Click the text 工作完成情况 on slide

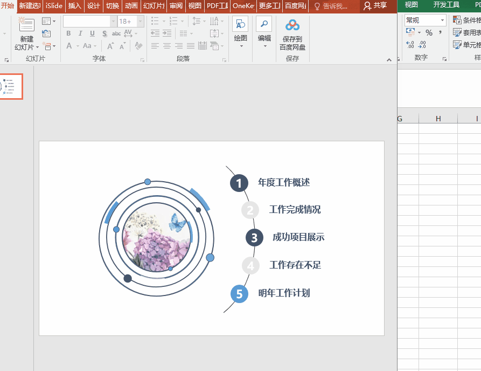tap(295, 209)
